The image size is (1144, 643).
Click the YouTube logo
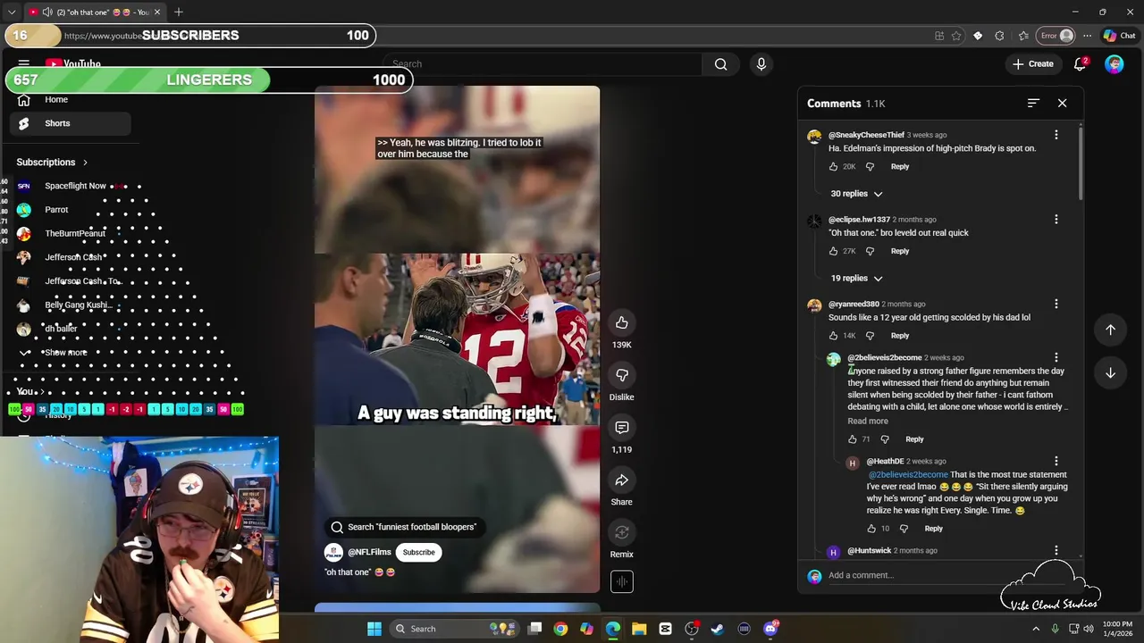click(73, 64)
